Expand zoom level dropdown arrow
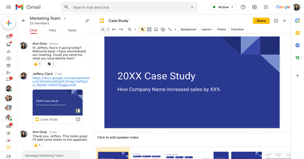The height and width of the screenshot is (159, 304). coord(135,30)
